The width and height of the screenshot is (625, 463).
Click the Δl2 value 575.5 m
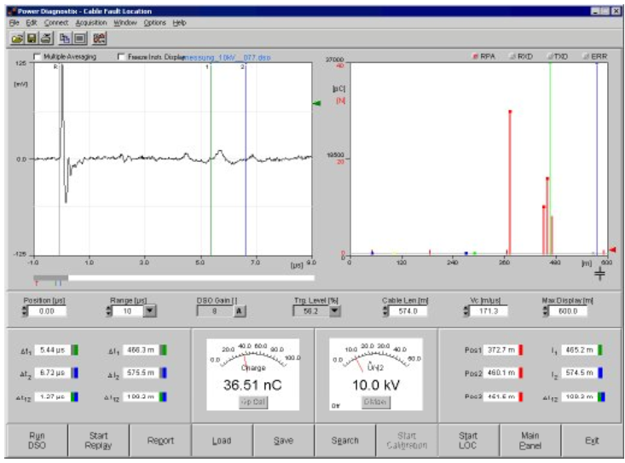(141, 373)
